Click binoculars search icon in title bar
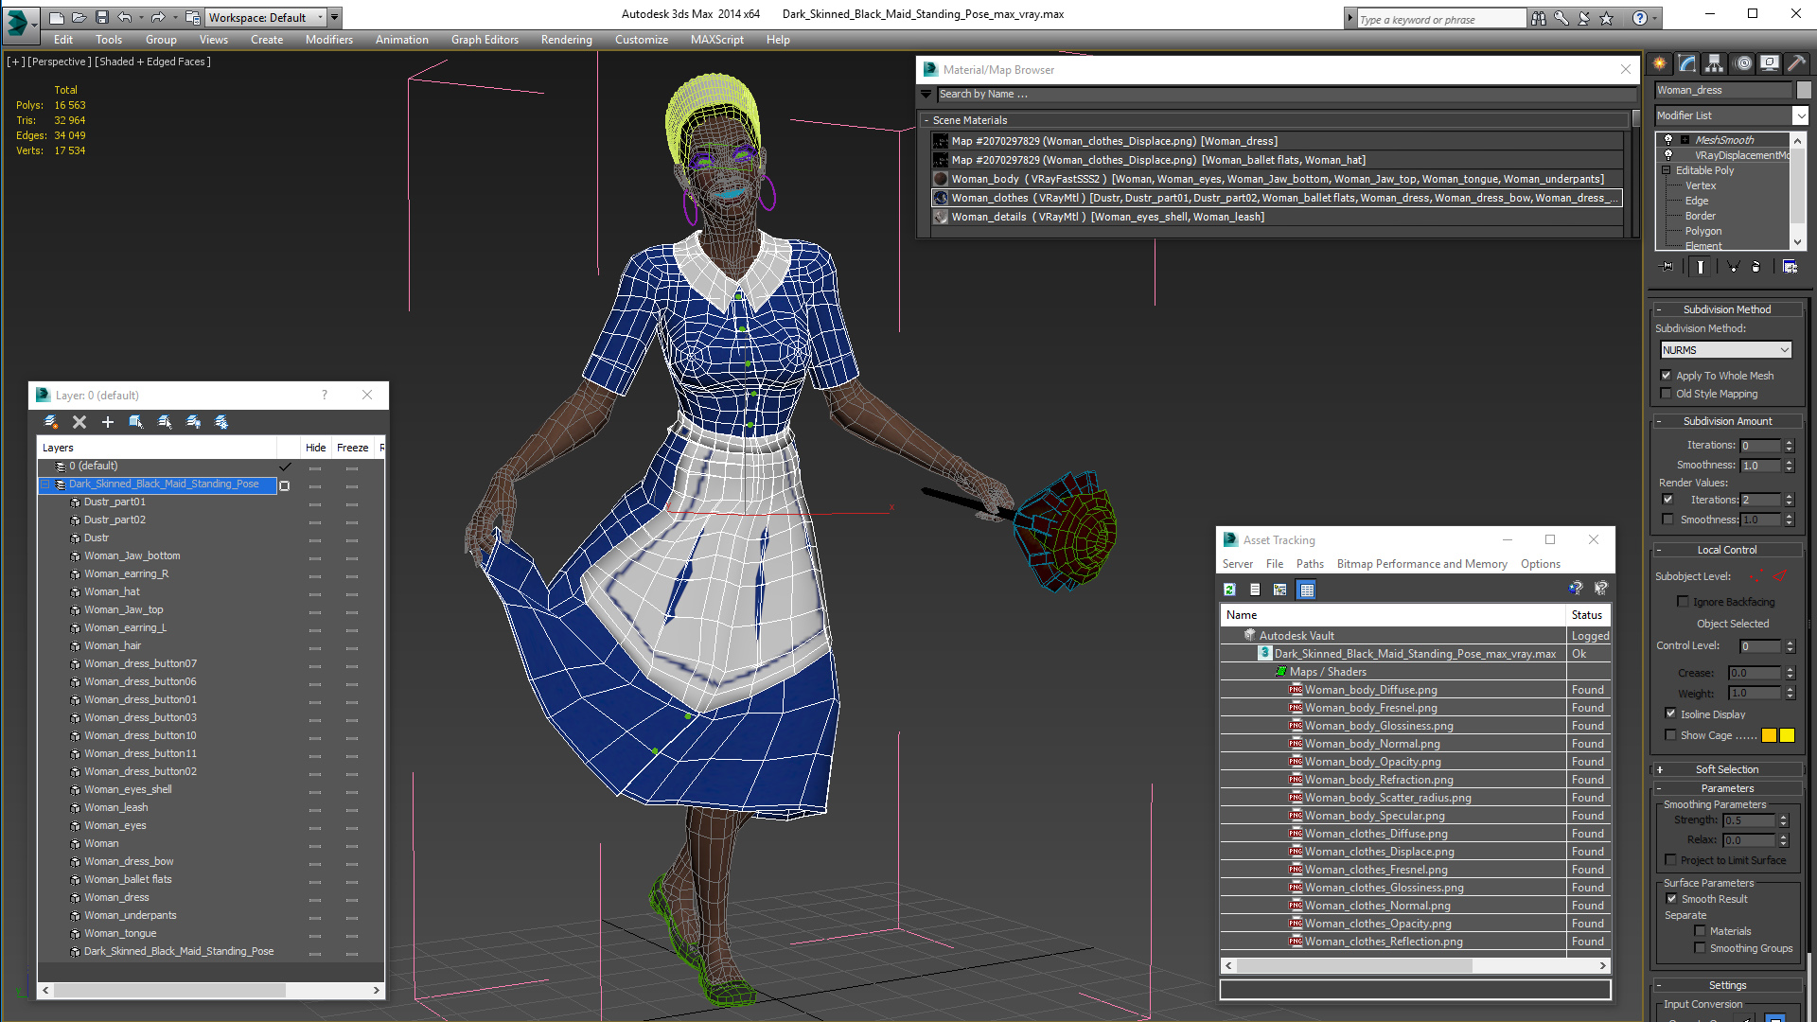 [1539, 18]
